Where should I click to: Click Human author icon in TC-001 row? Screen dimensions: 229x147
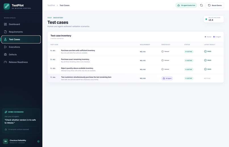(163, 51)
